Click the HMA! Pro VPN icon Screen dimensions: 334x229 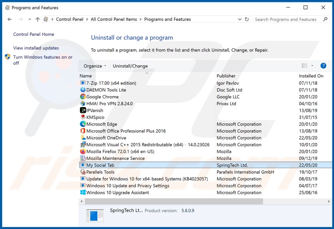82,103
